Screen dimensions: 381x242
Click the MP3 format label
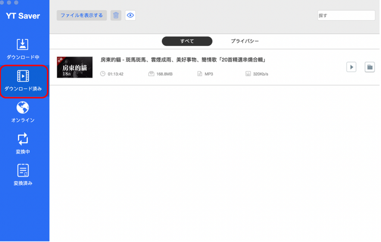pos(209,74)
